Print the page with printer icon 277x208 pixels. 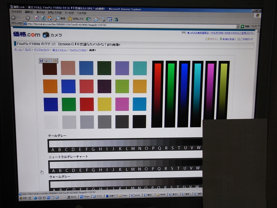[x=103, y=19]
